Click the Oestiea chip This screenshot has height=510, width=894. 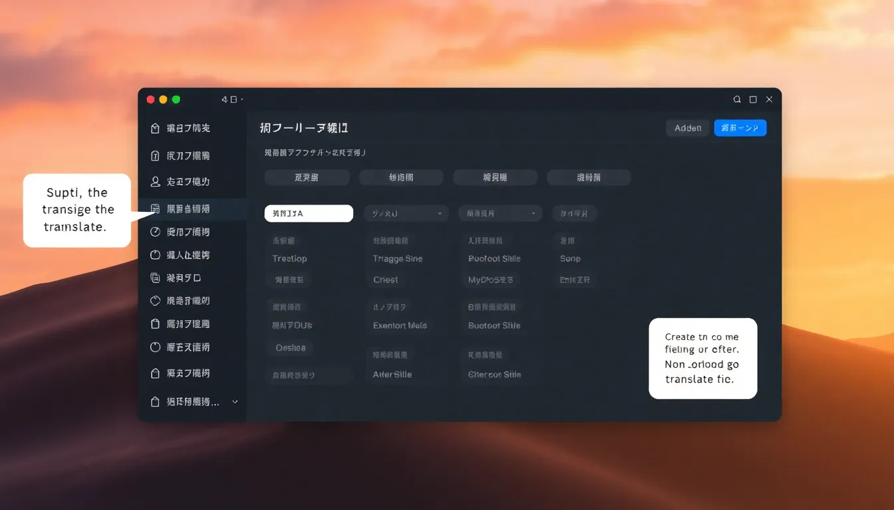(x=291, y=347)
